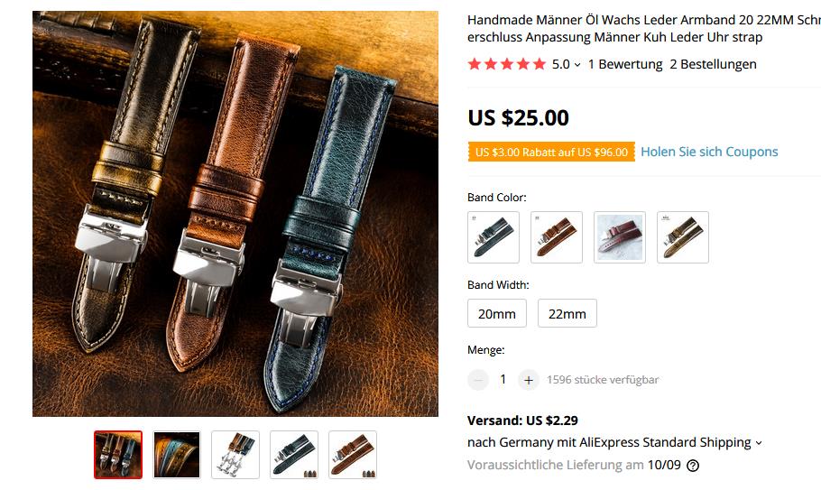Select the brown band color swatch

[557, 237]
